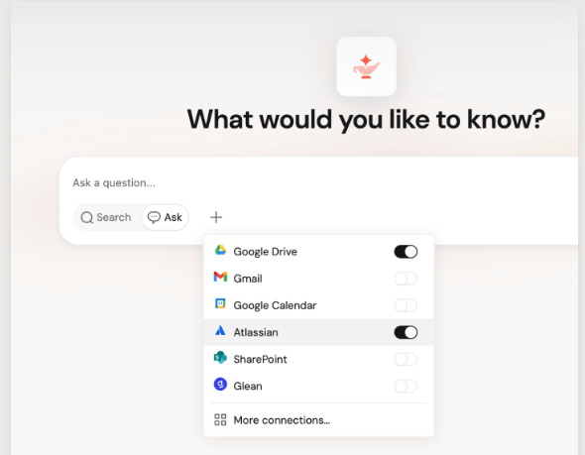Click the More connections grid icon
Viewport: 585px width, 455px height.
[220, 419]
